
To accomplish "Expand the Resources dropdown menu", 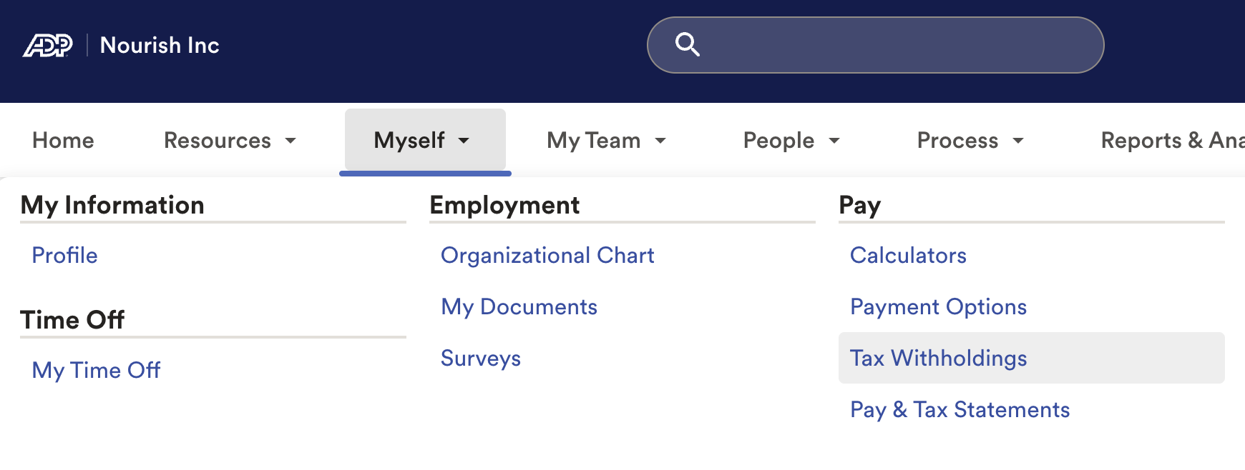I will click(230, 140).
